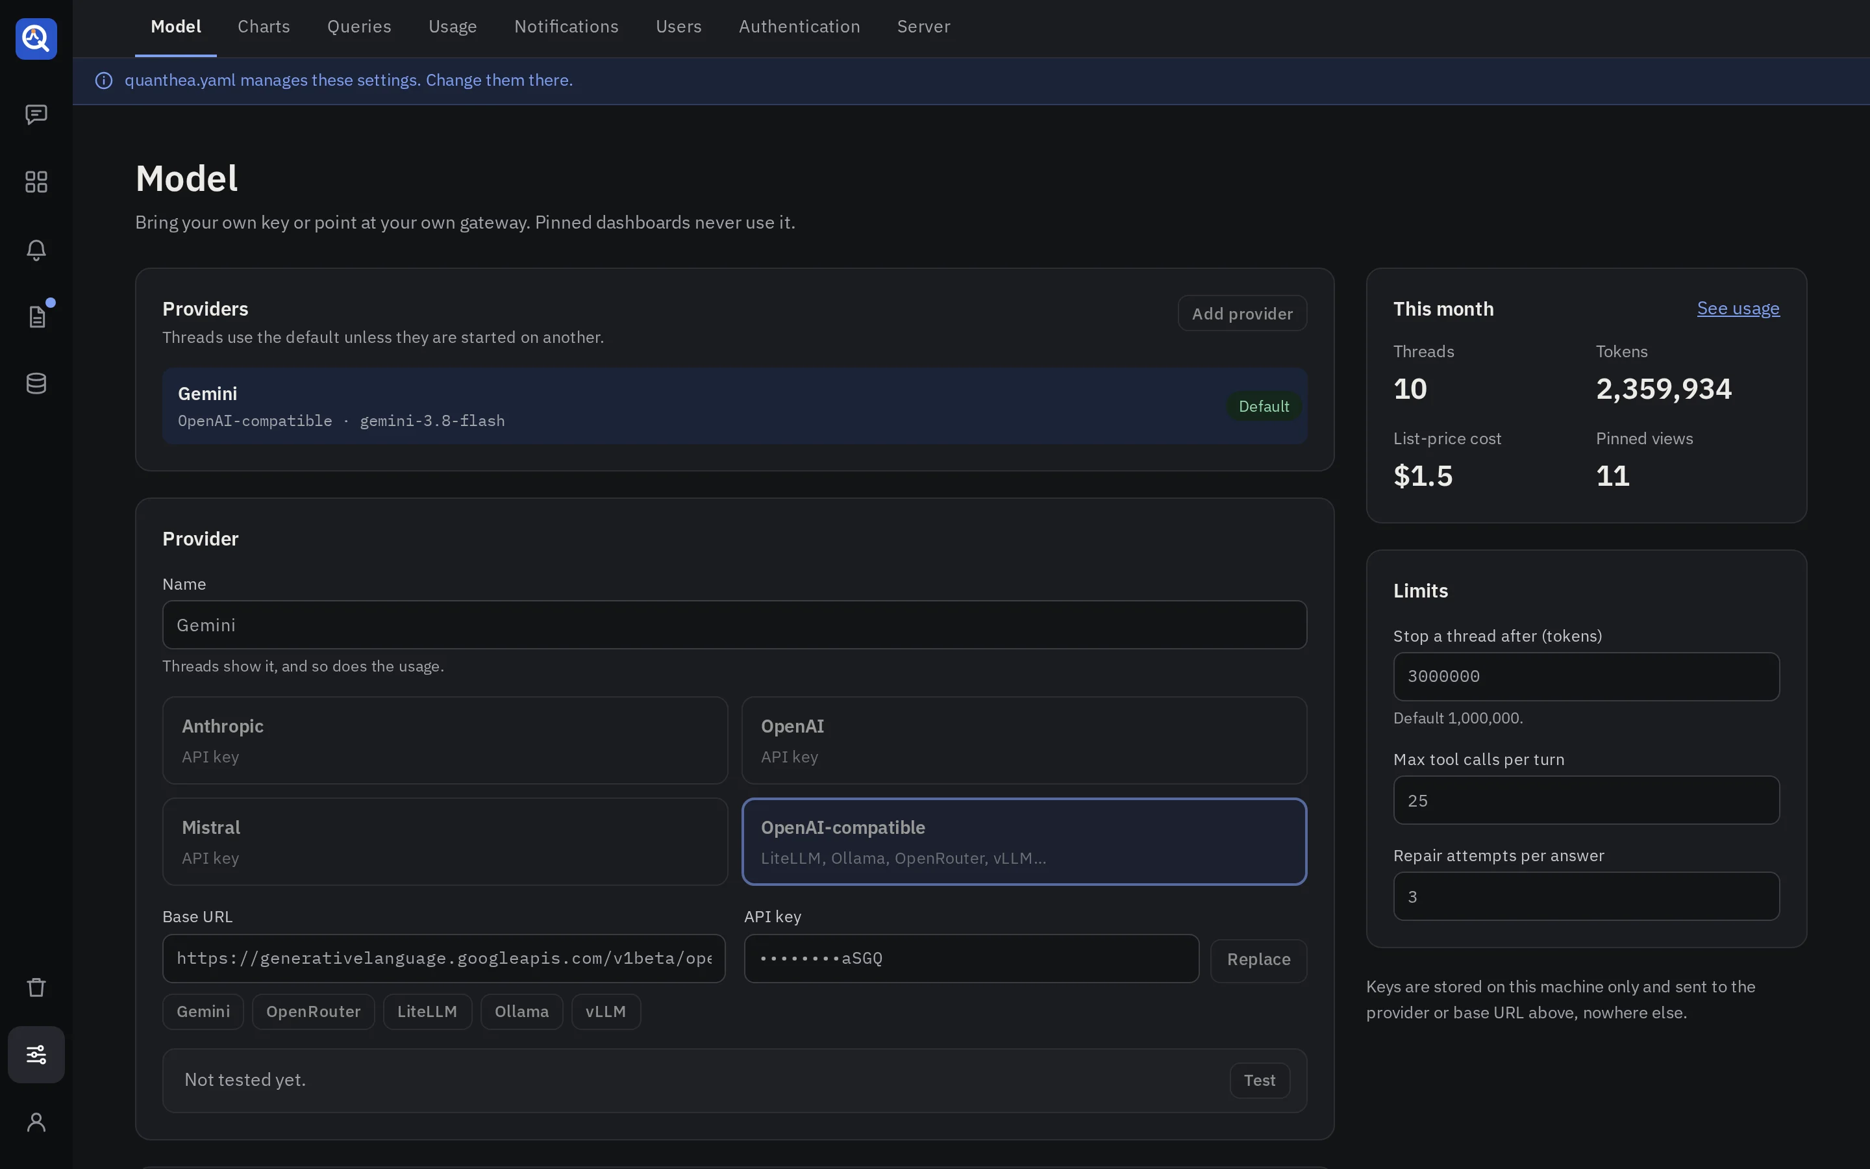Click the Quanthea logo icon

pos(36,39)
